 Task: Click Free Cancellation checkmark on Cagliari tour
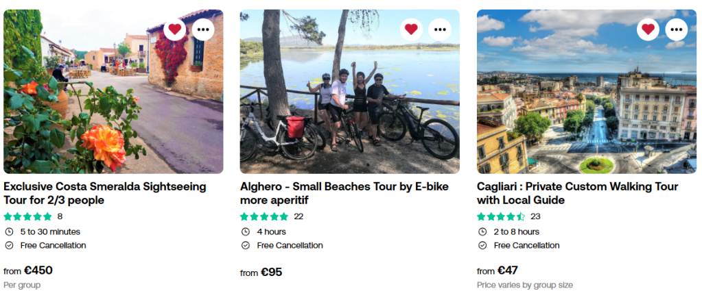point(482,245)
